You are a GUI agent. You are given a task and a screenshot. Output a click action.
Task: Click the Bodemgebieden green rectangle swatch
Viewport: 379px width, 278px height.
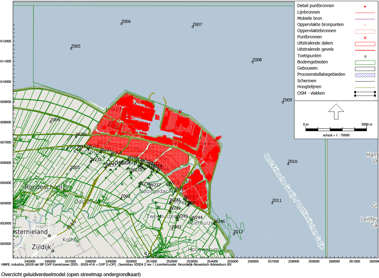coord(365,63)
